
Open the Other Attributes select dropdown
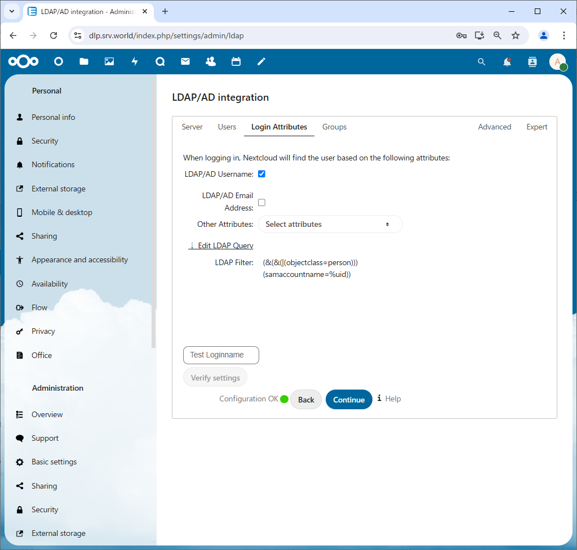click(x=330, y=224)
